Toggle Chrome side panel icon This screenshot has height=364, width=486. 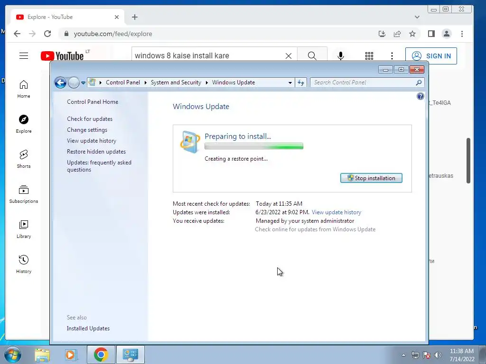[x=431, y=34]
